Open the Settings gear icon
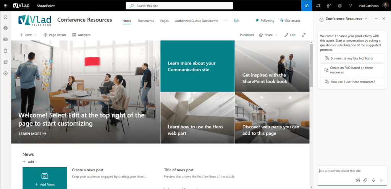 click(x=339, y=6)
